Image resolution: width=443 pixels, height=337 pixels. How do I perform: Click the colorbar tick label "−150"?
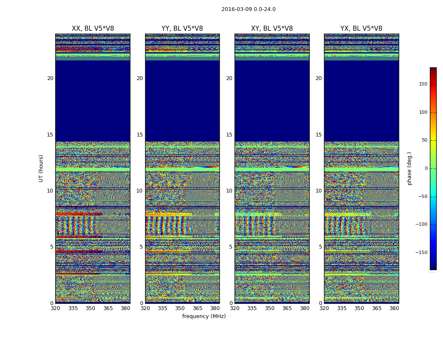tap(421, 252)
